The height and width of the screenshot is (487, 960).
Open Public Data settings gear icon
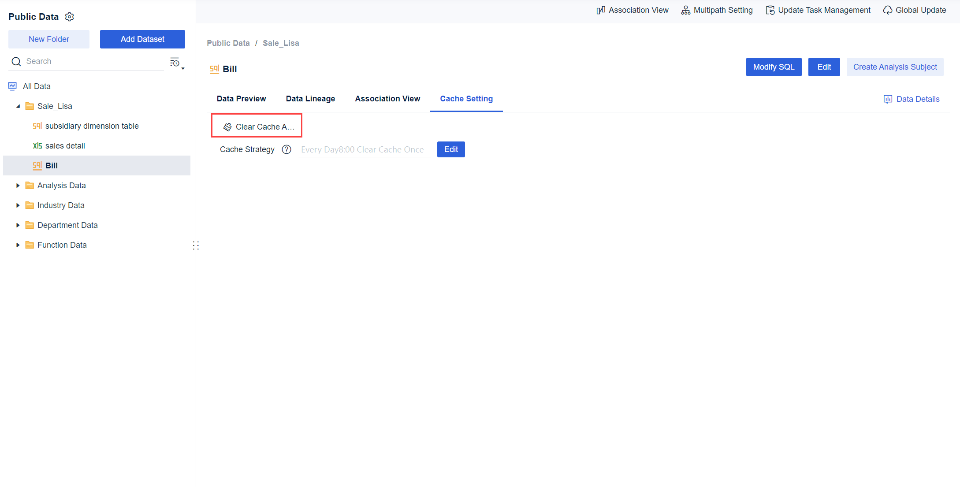click(70, 17)
